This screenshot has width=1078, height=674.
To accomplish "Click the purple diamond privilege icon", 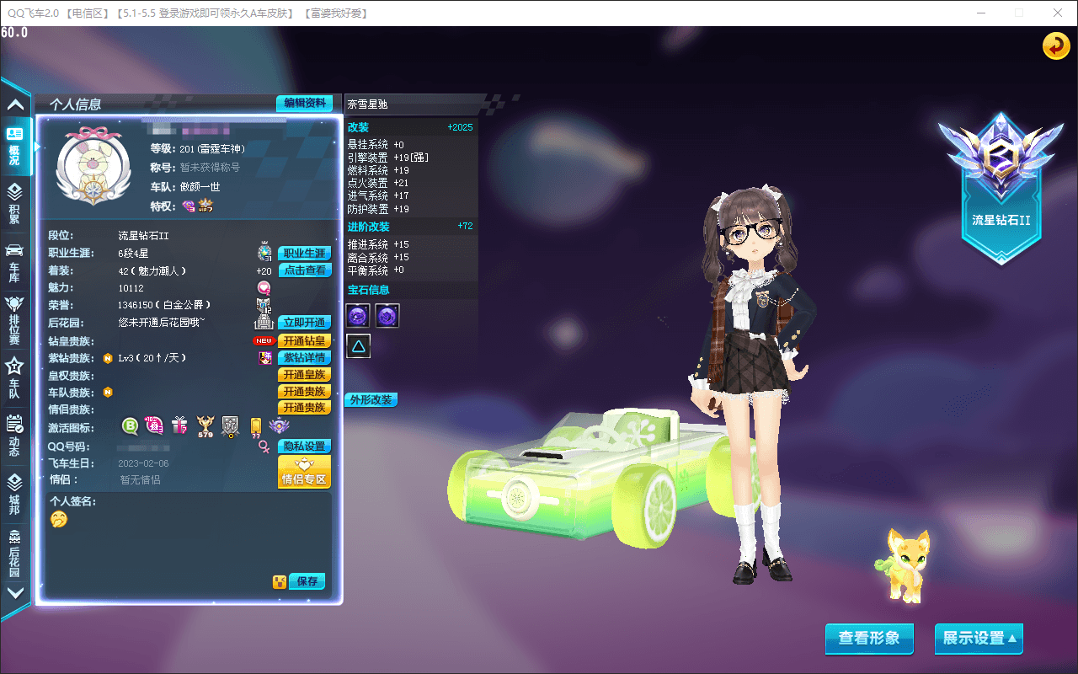I will tap(189, 206).
